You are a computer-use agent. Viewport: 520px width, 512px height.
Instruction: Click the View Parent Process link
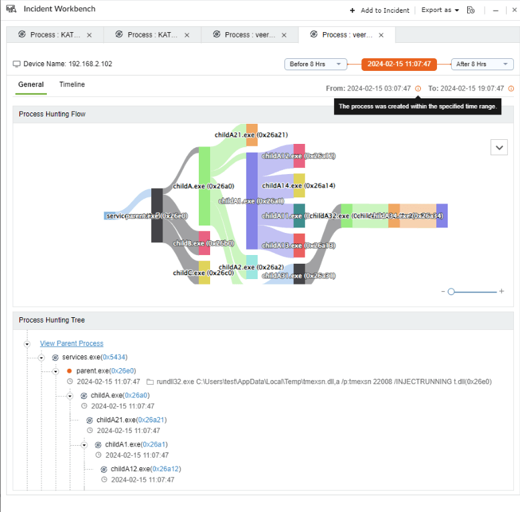72,343
